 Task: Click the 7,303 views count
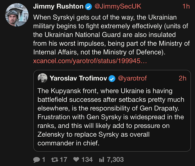click(x=115, y=160)
